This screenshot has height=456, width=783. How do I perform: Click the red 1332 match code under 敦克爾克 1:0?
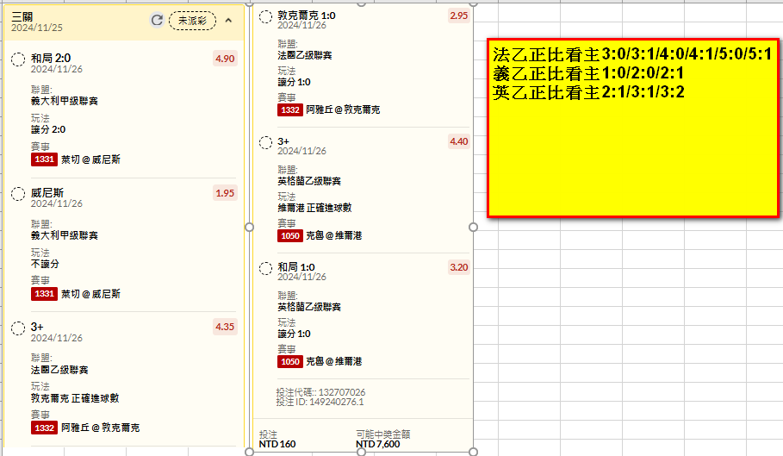tap(290, 109)
